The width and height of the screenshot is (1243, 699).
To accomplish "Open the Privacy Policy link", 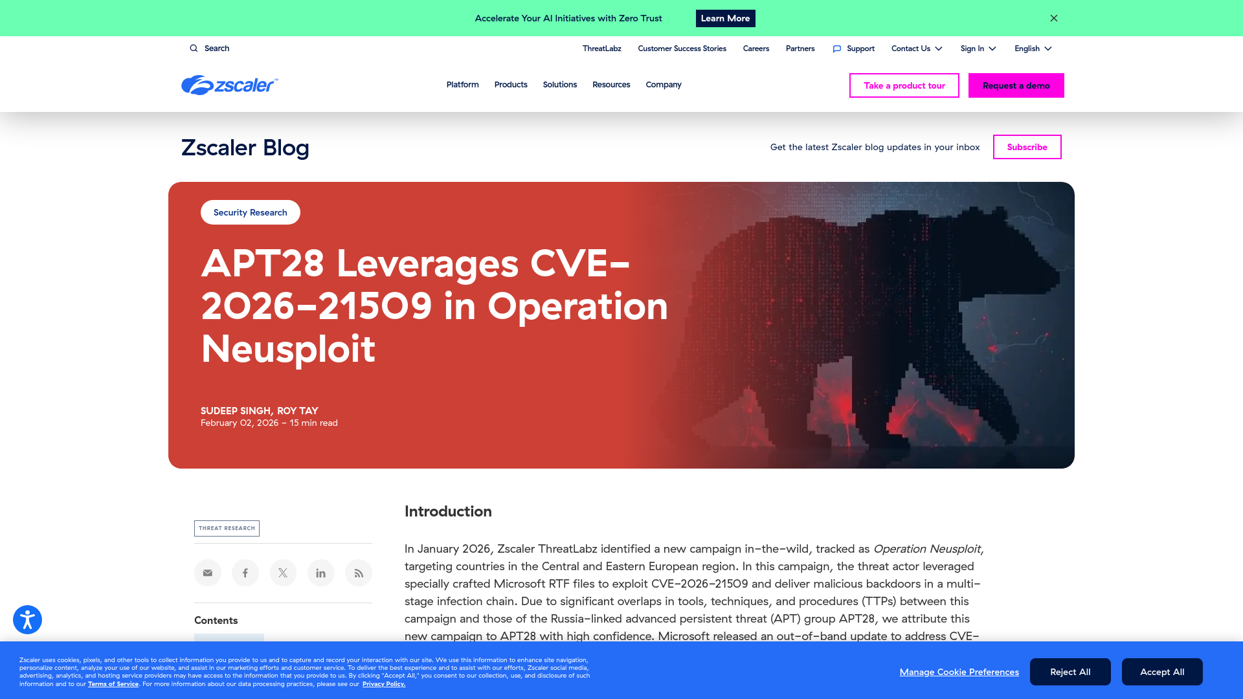I will click(x=383, y=683).
